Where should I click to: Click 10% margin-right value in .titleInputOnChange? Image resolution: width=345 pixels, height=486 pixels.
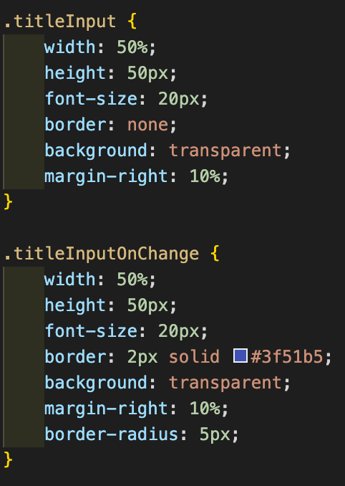(205, 408)
